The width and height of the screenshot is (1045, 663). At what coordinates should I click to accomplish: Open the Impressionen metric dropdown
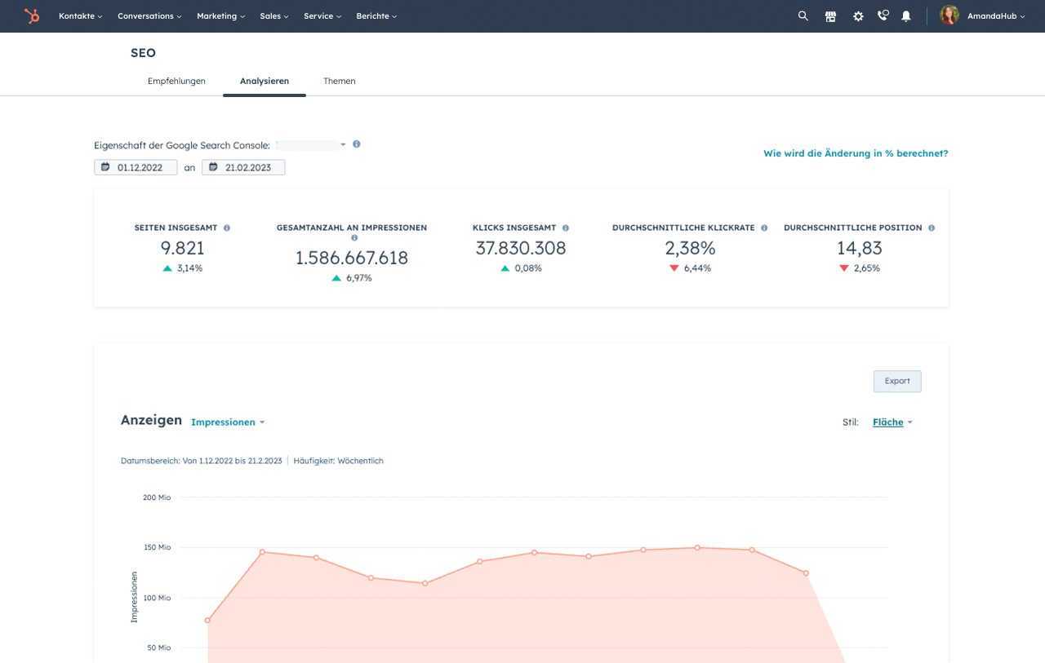point(227,422)
